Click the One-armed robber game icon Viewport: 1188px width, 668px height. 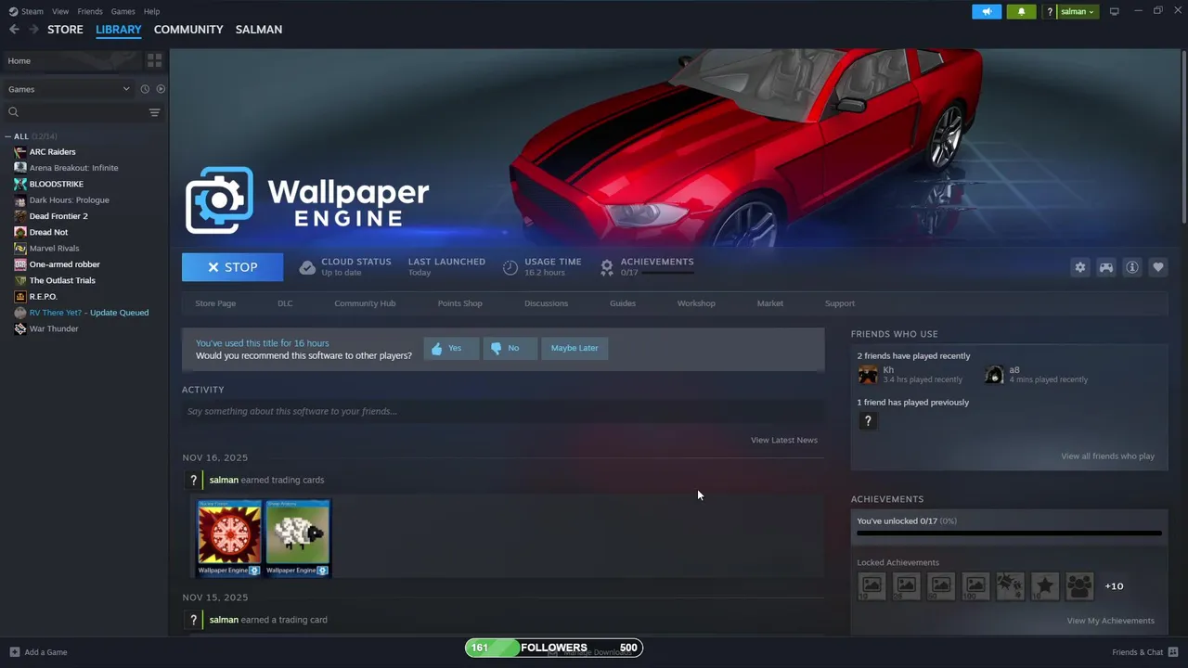click(x=20, y=264)
